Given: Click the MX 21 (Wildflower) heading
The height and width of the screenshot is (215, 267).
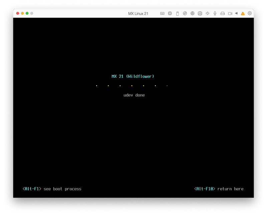Looking at the screenshot, I should tap(133, 77).
